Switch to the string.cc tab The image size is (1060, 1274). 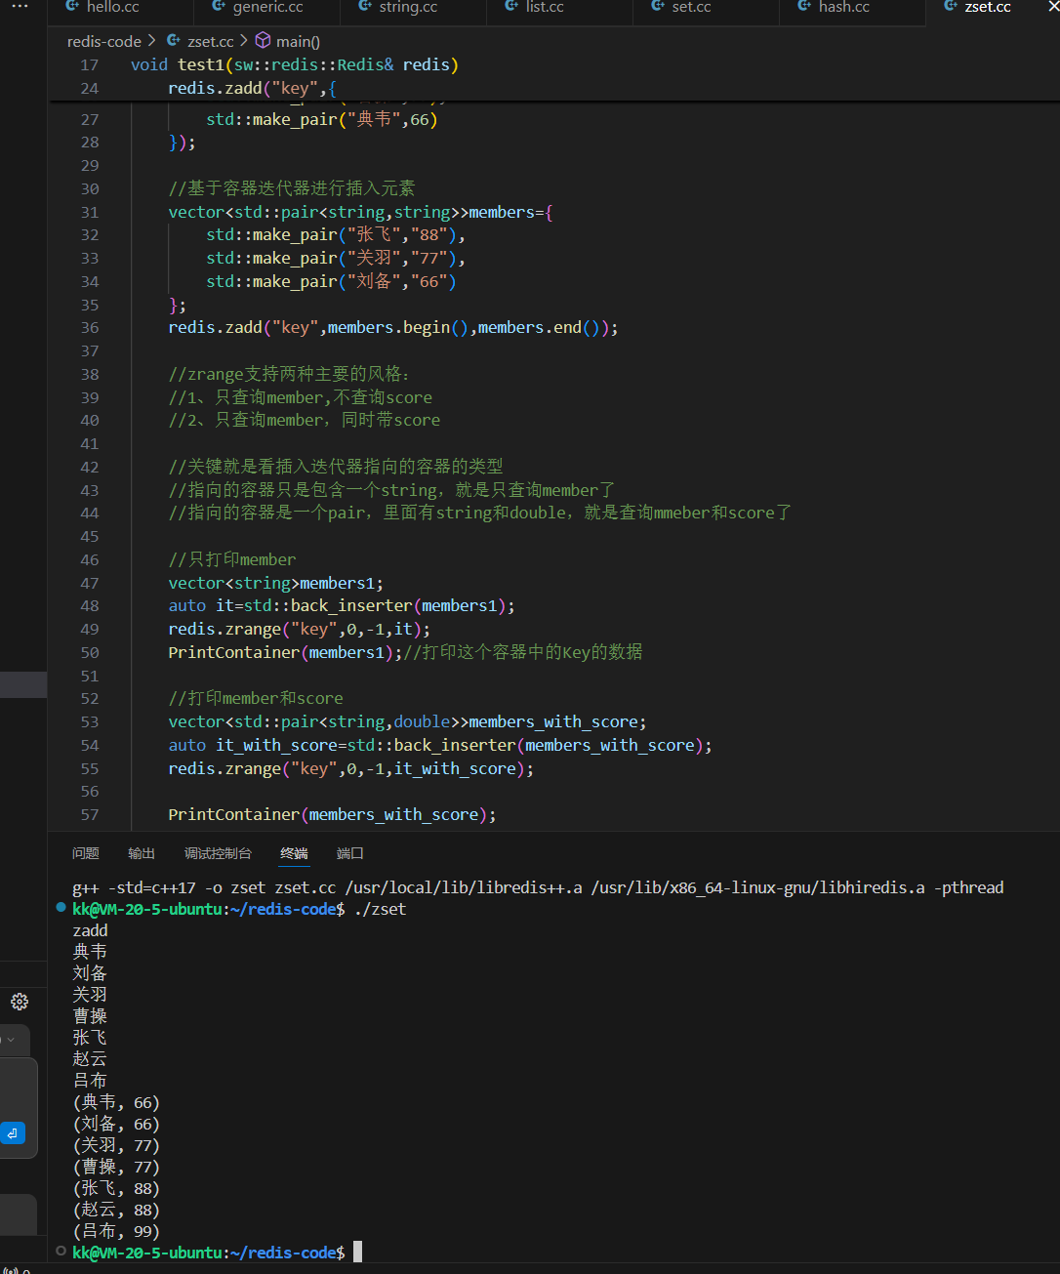pos(408,7)
